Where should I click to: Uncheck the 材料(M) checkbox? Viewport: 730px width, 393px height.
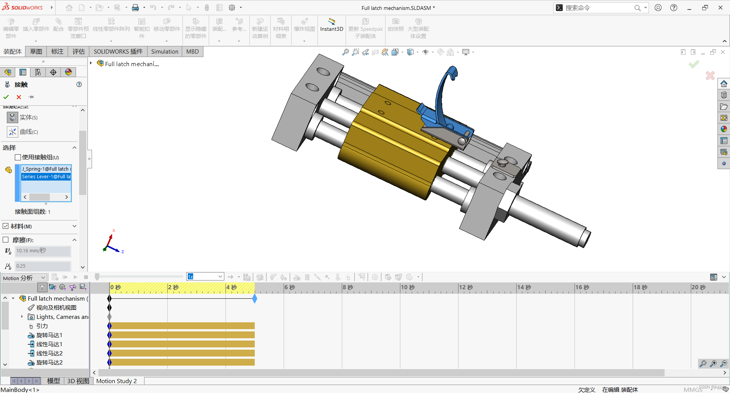point(6,226)
